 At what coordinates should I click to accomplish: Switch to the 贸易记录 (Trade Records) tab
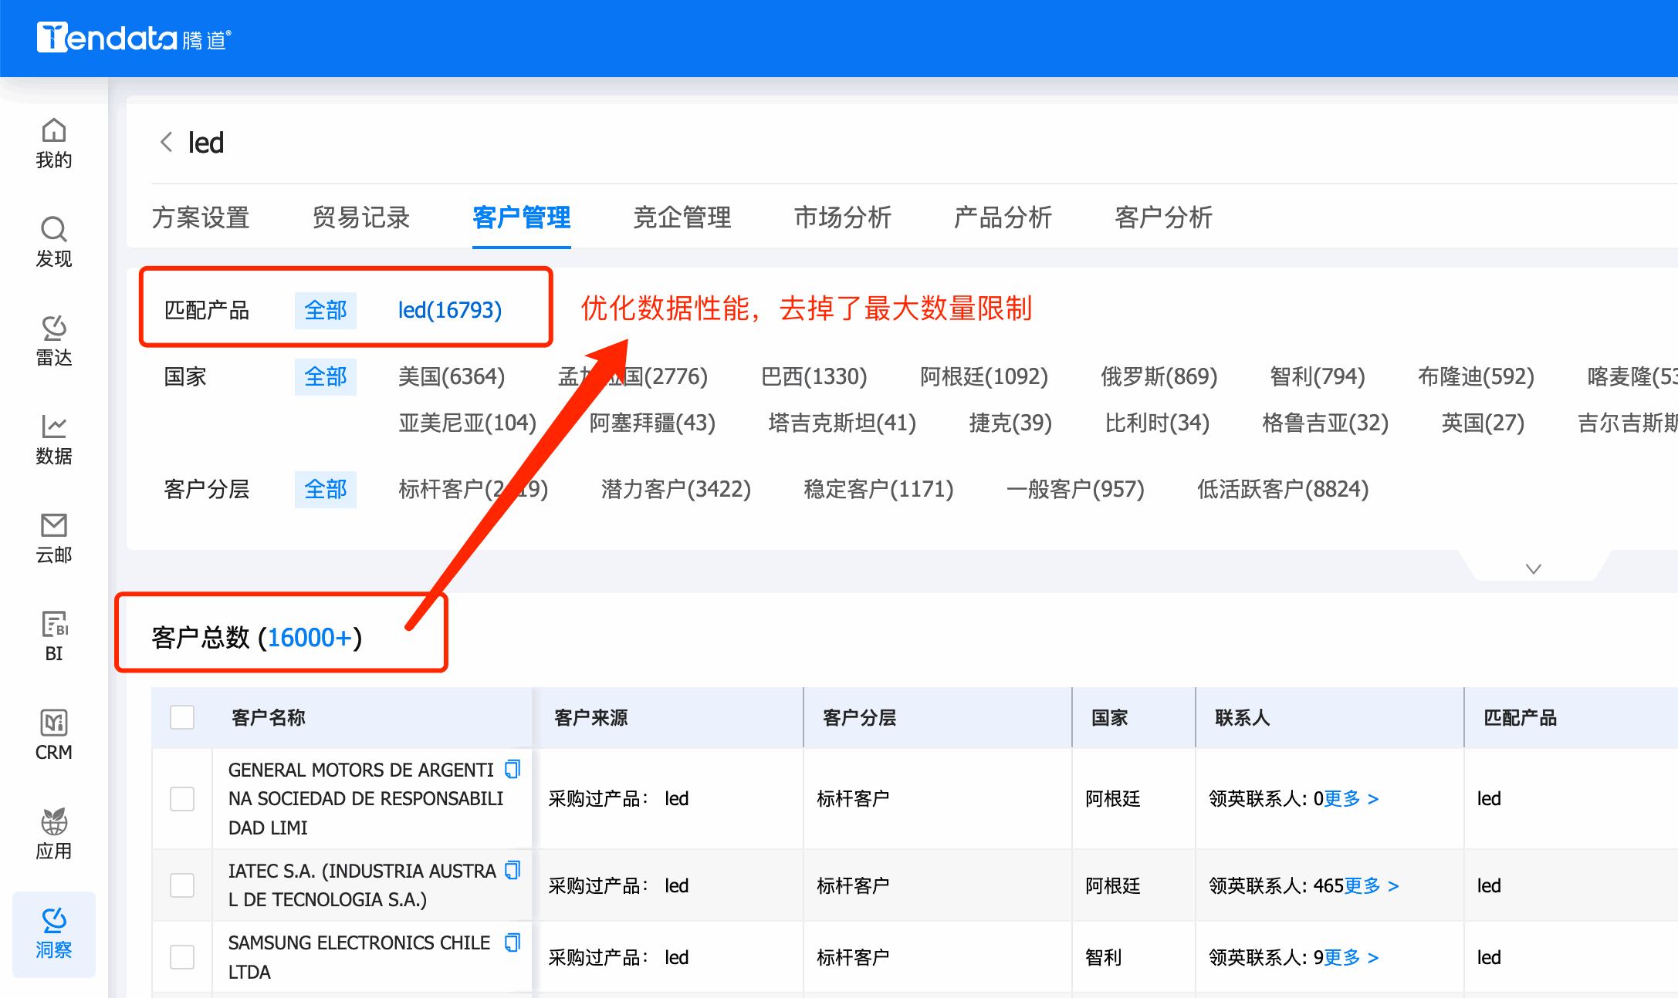pos(360,218)
